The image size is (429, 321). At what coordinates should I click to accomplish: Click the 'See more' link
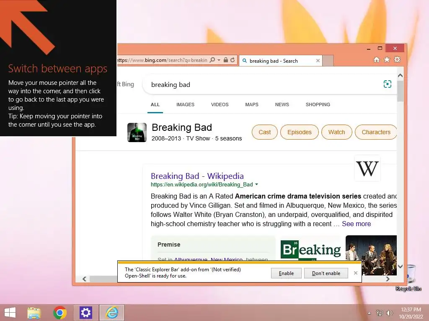(356, 224)
